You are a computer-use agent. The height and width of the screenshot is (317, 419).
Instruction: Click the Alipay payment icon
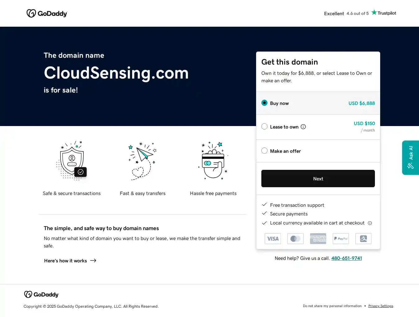363,239
